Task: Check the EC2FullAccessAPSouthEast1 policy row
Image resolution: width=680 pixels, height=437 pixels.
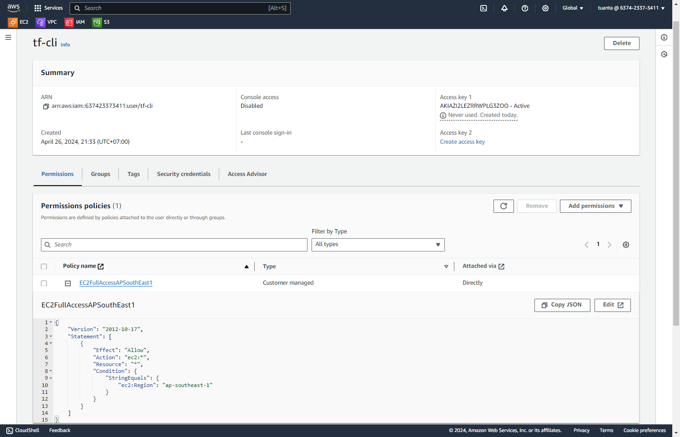Action: pos(44,283)
